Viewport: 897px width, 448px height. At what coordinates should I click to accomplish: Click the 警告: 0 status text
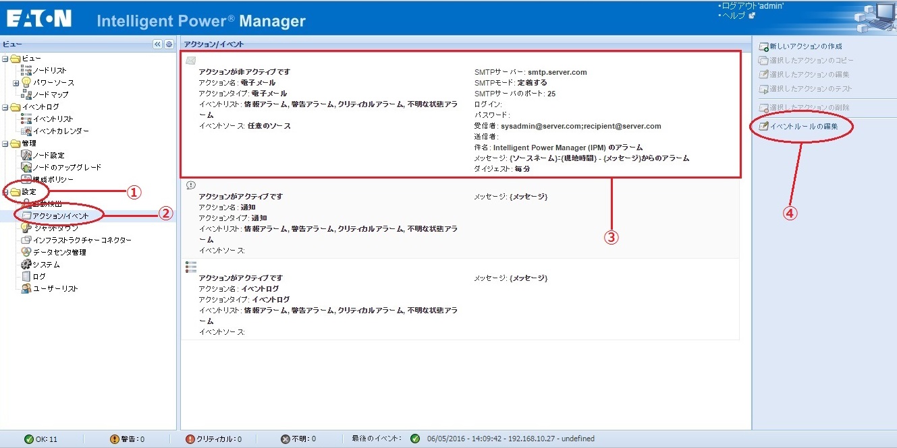(133, 439)
